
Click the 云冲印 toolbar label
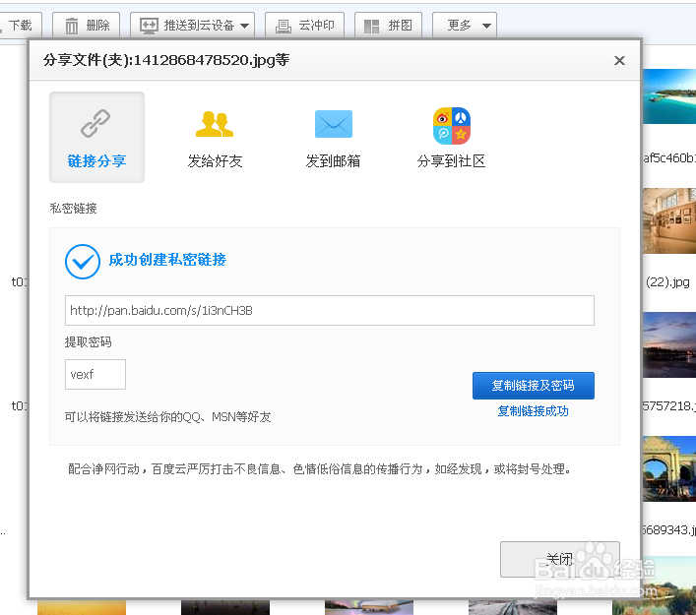[316, 26]
